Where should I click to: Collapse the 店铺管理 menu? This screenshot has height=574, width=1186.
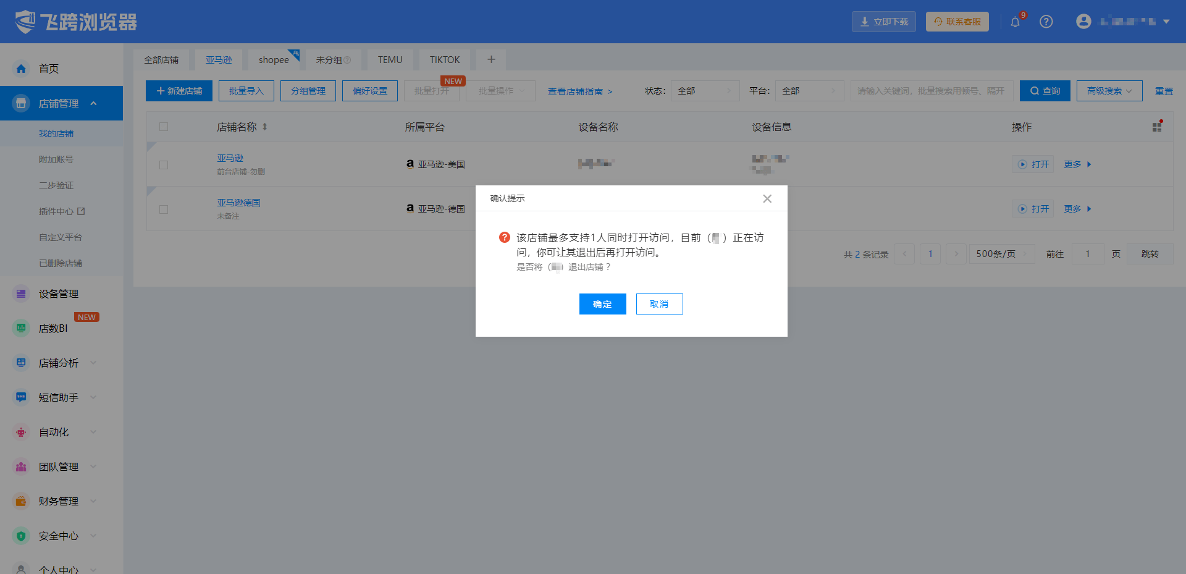pyautogui.click(x=93, y=103)
